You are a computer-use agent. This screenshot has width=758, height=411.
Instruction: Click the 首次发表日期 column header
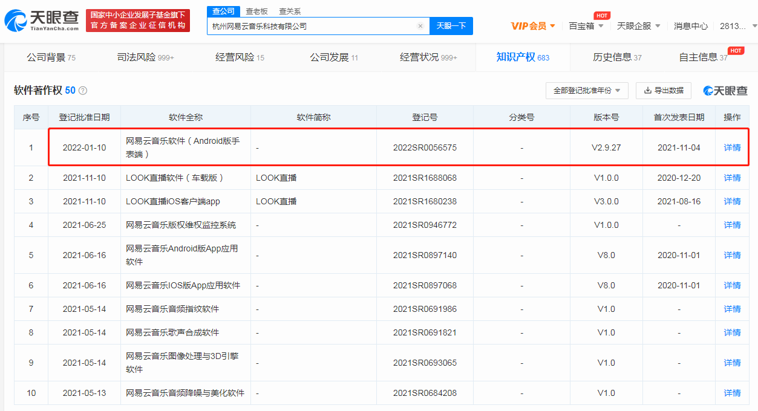[679, 117]
